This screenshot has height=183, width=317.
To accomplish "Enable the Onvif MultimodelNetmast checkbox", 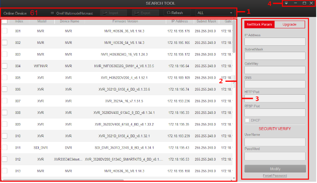I will tap(53, 13).
